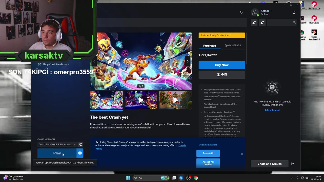Click the friends search magnifier icon
This screenshot has width=324, height=182.
(294, 22)
